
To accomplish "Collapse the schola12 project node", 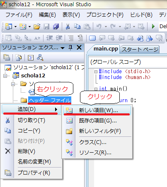I will click(5, 76).
